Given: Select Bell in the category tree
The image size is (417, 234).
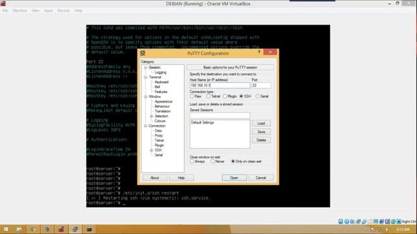Looking at the screenshot, I should pyautogui.click(x=157, y=87).
